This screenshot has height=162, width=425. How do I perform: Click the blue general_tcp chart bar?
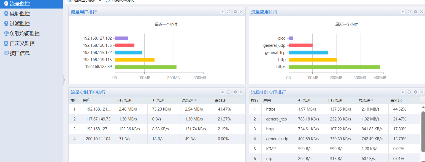tap(308, 53)
